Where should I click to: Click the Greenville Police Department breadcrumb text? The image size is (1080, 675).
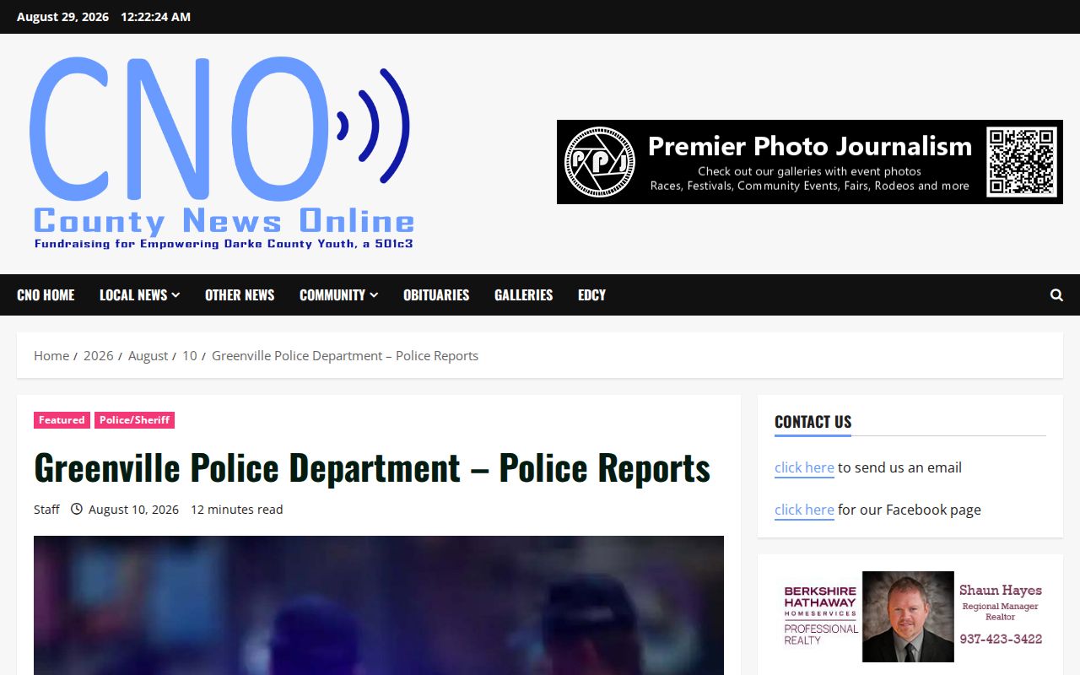coord(345,356)
